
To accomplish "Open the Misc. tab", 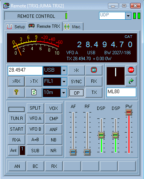I will (x=73, y=27).
